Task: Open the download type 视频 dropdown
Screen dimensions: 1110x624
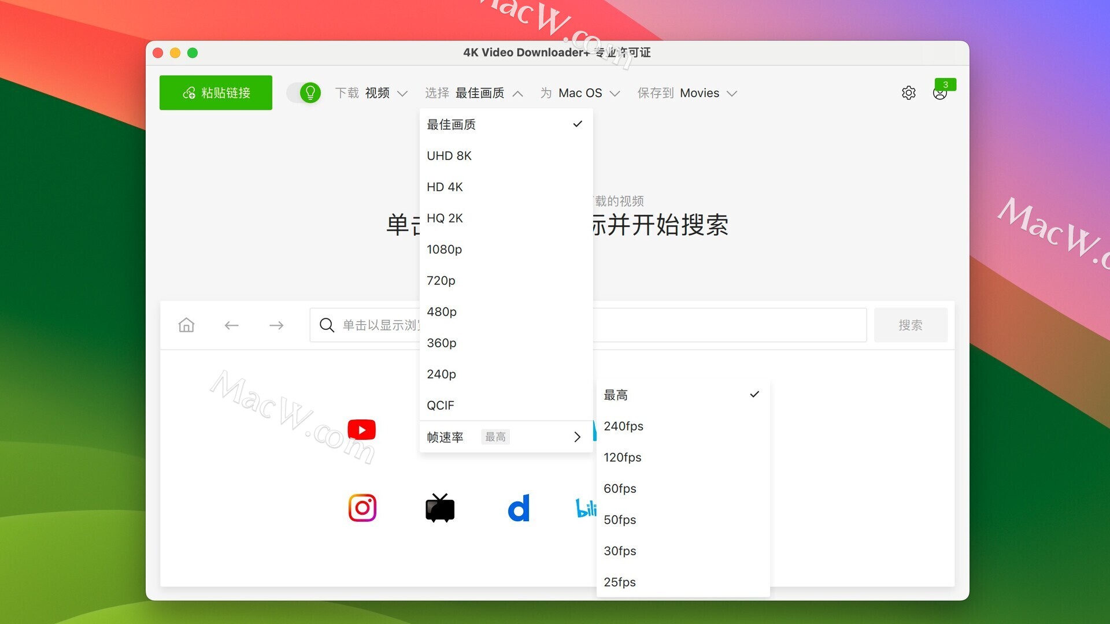Action: pos(372,93)
